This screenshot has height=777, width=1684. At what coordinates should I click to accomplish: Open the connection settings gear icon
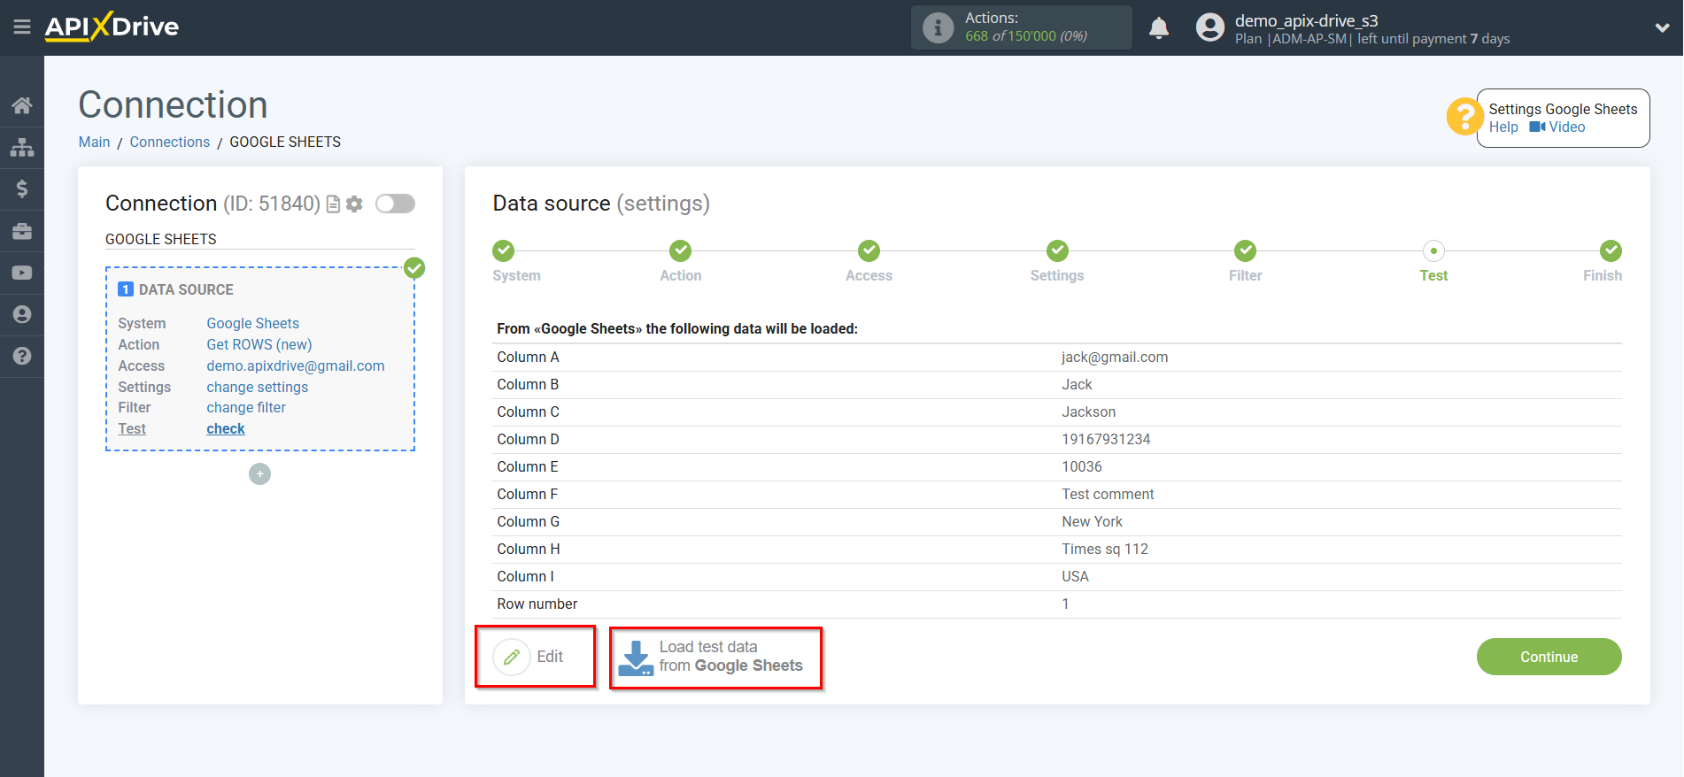[354, 204]
